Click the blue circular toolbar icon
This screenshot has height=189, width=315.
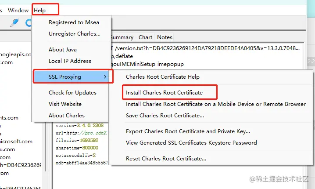coord(29,23)
